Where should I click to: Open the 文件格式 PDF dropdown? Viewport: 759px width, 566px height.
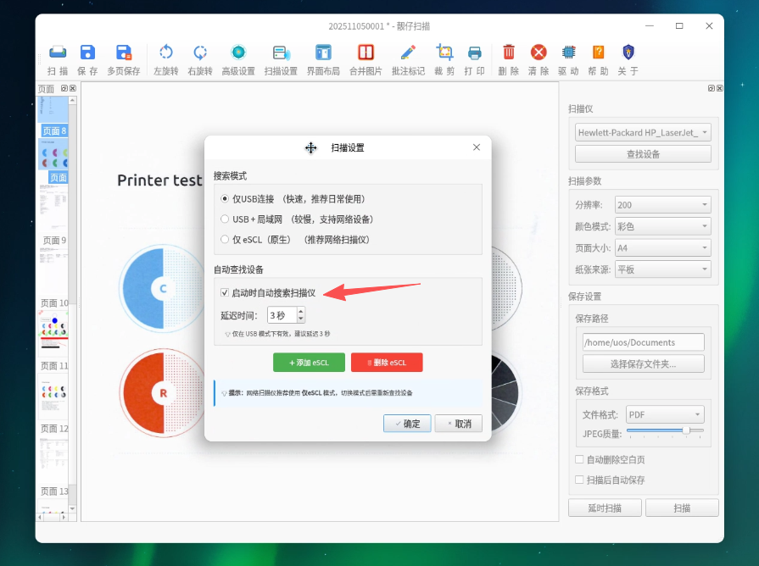[665, 414]
